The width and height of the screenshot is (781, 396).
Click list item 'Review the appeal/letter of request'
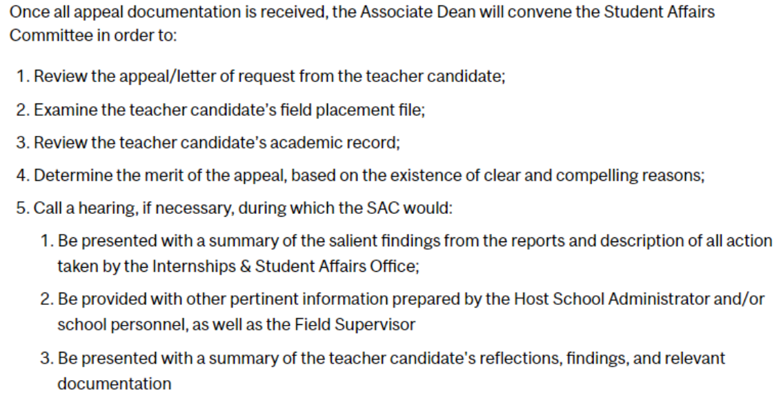(269, 76)
